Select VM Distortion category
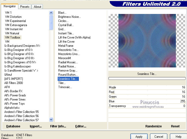Image resolution: width=187 pixels, height=139 pixels. point(13,17)
